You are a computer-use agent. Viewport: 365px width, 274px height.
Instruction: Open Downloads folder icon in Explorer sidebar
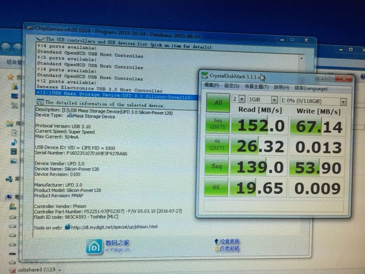(x=15, y=87)
